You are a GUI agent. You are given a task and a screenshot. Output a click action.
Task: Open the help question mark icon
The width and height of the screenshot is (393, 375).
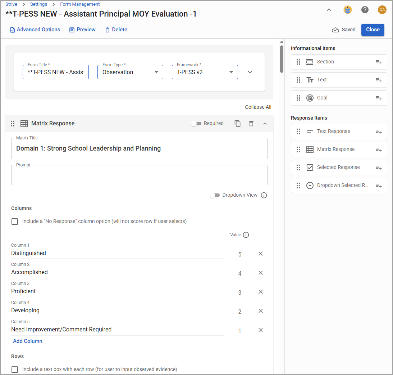[365, 10]
